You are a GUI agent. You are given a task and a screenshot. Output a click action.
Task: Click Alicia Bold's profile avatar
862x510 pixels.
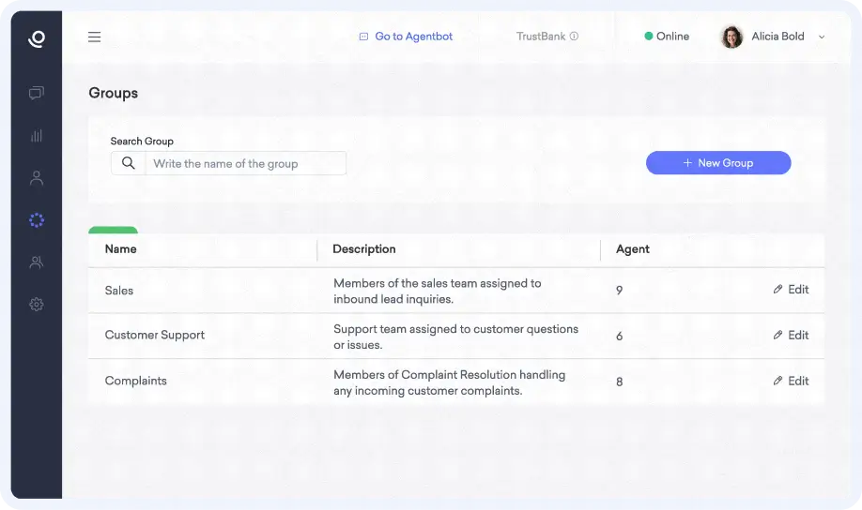(731, 37)
